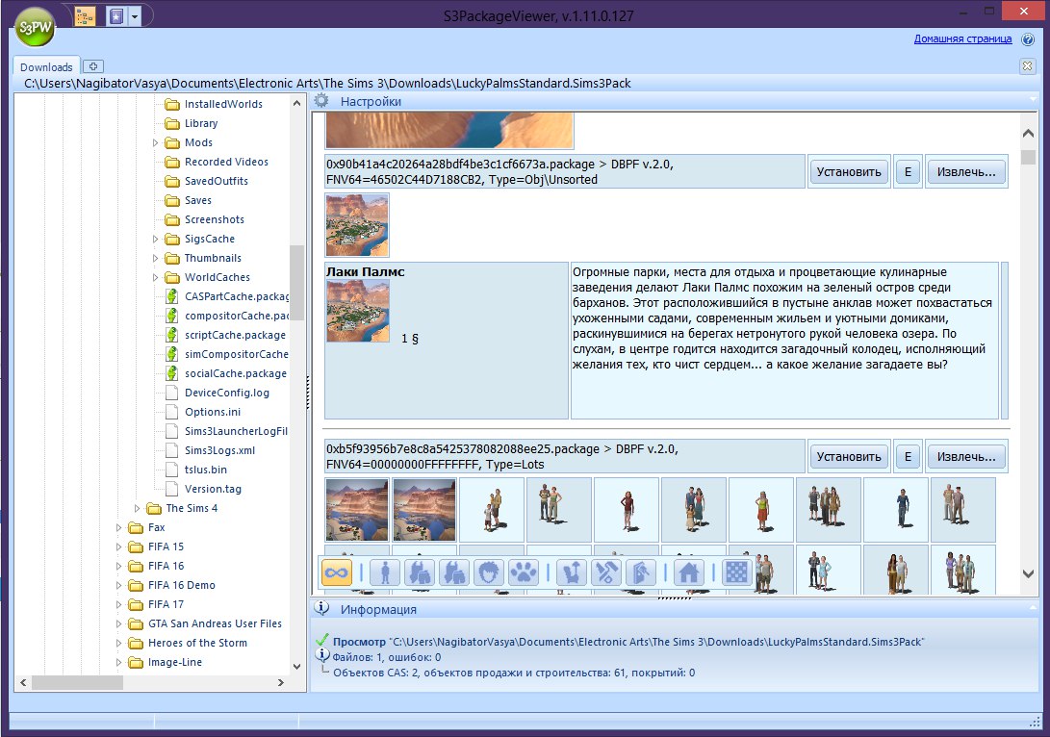Expand the Mods folder
Screen dimensions: 1050x737
coord(155,142)
